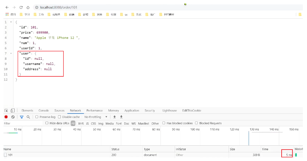Select the Network tab
Screen dimensions: 307x161
75,111
